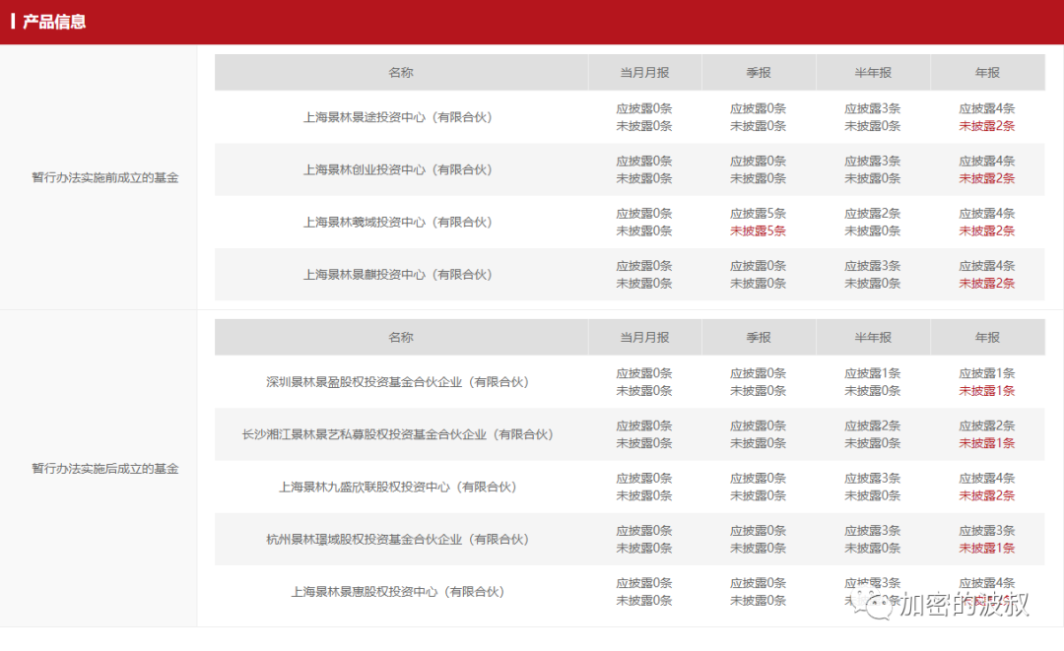Screen dimensions: 1064x651
Task: Click red 未披露5条 in 季报 column
Action: pos(760,230)
